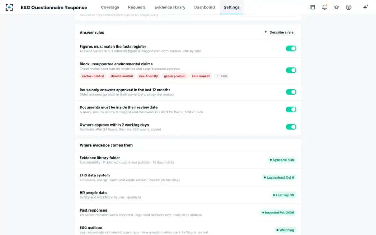Toggle Figures must match the facts register

tap(291, 49)
